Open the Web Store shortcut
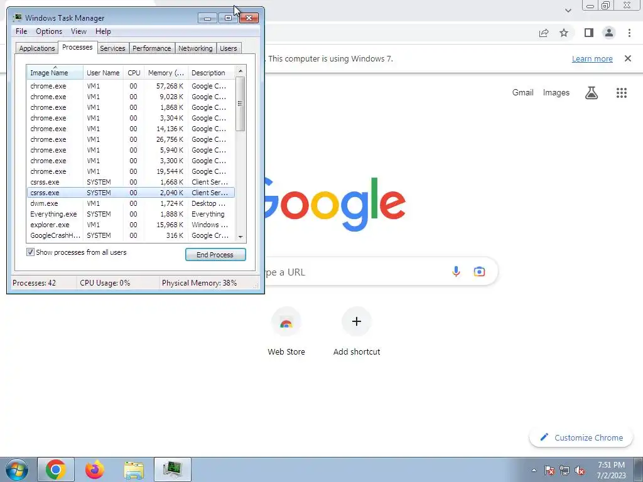 [x=286, y=331]
